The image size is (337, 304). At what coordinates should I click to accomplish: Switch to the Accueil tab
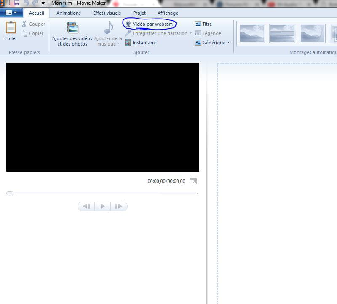pos(37,13)
